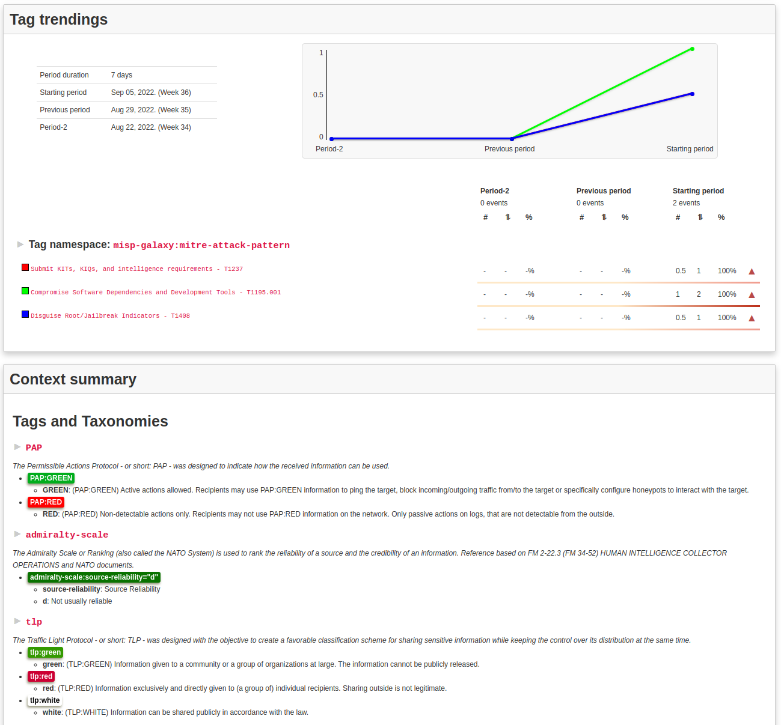Collapse the Tag namespace mitre-attack-pattern section
This screenshot has width=781, height=725.
[20, 244]
